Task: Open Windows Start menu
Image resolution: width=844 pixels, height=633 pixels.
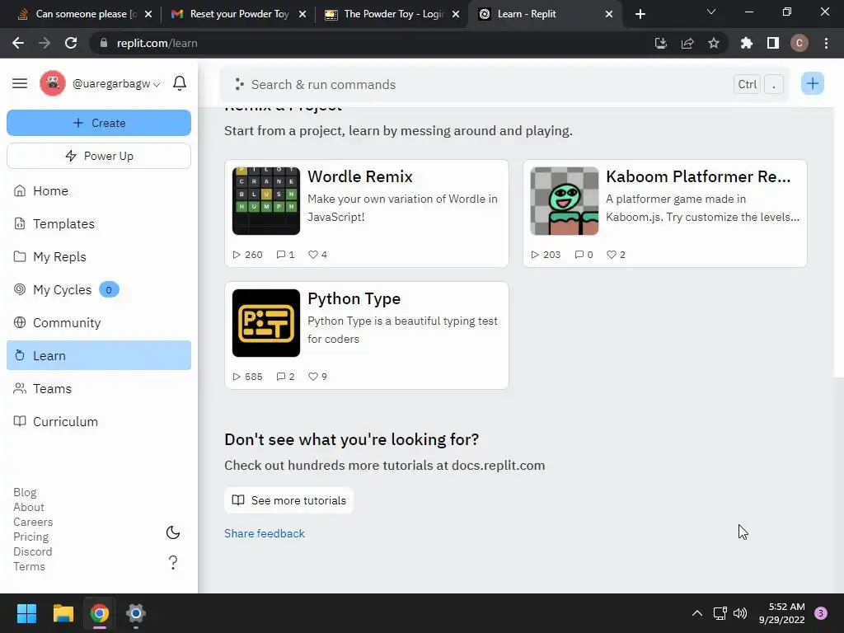Action: (x=26, y=613)
